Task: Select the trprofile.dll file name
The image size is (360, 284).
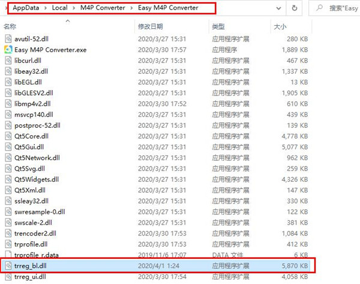Action: [x=31, y=244]
